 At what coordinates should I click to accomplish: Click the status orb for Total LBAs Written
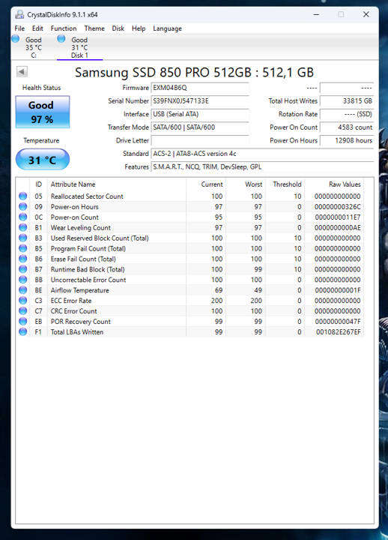tap(23, 331)
